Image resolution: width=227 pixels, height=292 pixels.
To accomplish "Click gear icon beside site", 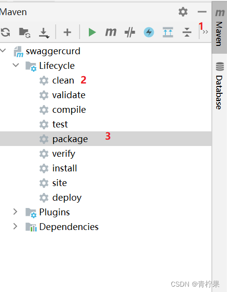I will point(44,183).
